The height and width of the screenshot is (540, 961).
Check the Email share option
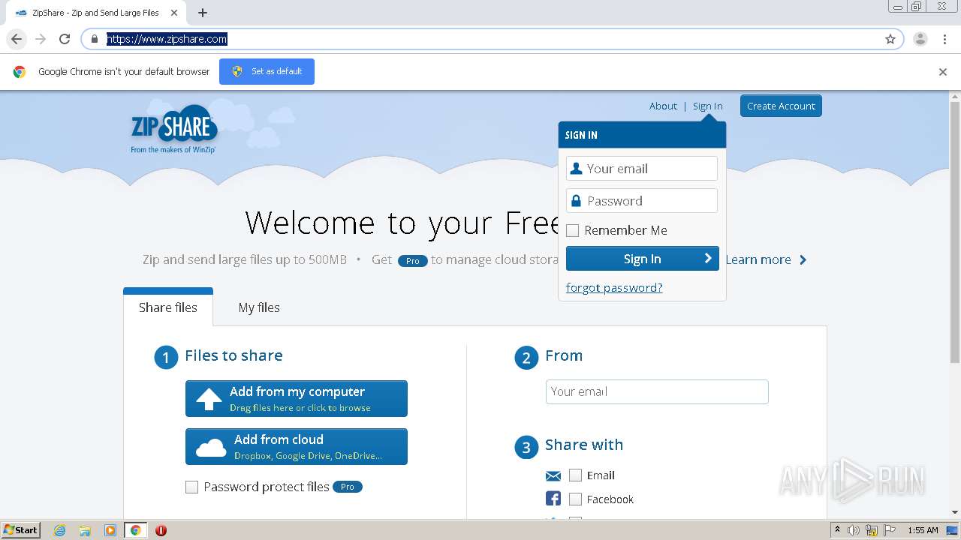tap(576, 475)
